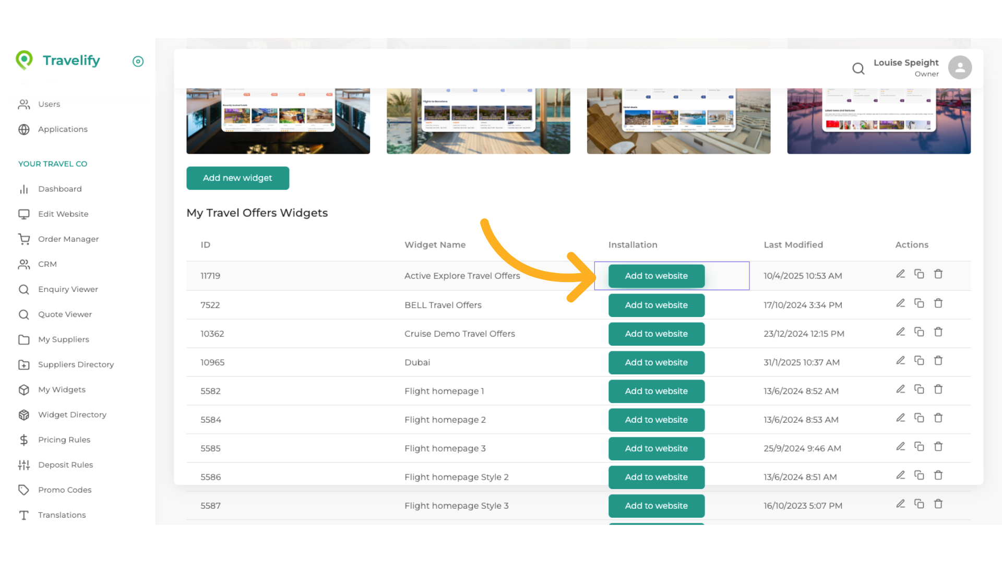
Task: Click the Add new widget button
Action: [x=237, y=178]
